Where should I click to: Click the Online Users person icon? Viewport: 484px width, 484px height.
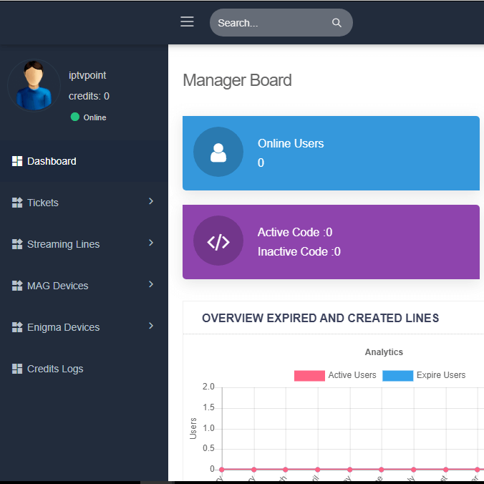218,153
